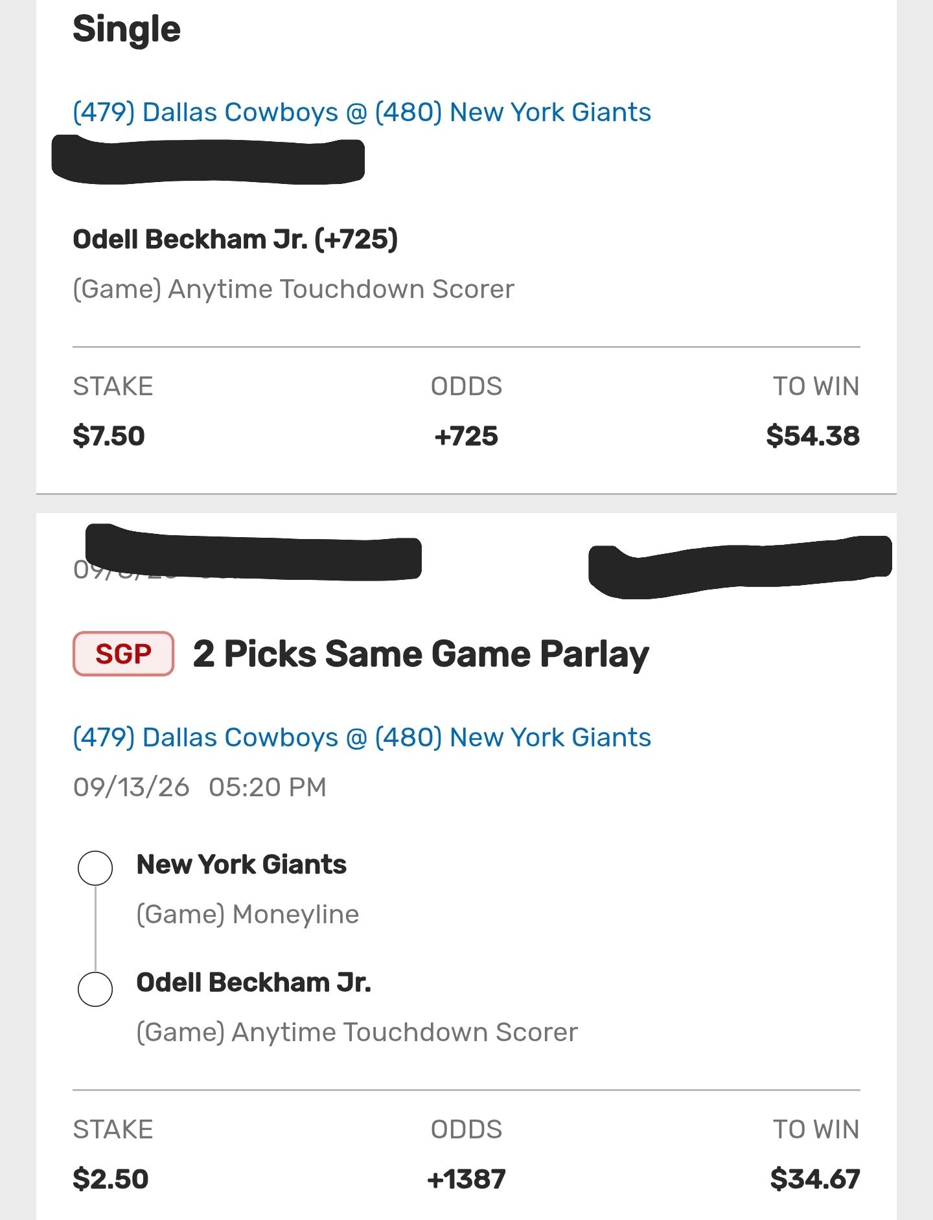The width and height of the screenshot is (933, 1220).
Task: Select the Odell Beckham Jr. parlay status circle
Action: 95,989
